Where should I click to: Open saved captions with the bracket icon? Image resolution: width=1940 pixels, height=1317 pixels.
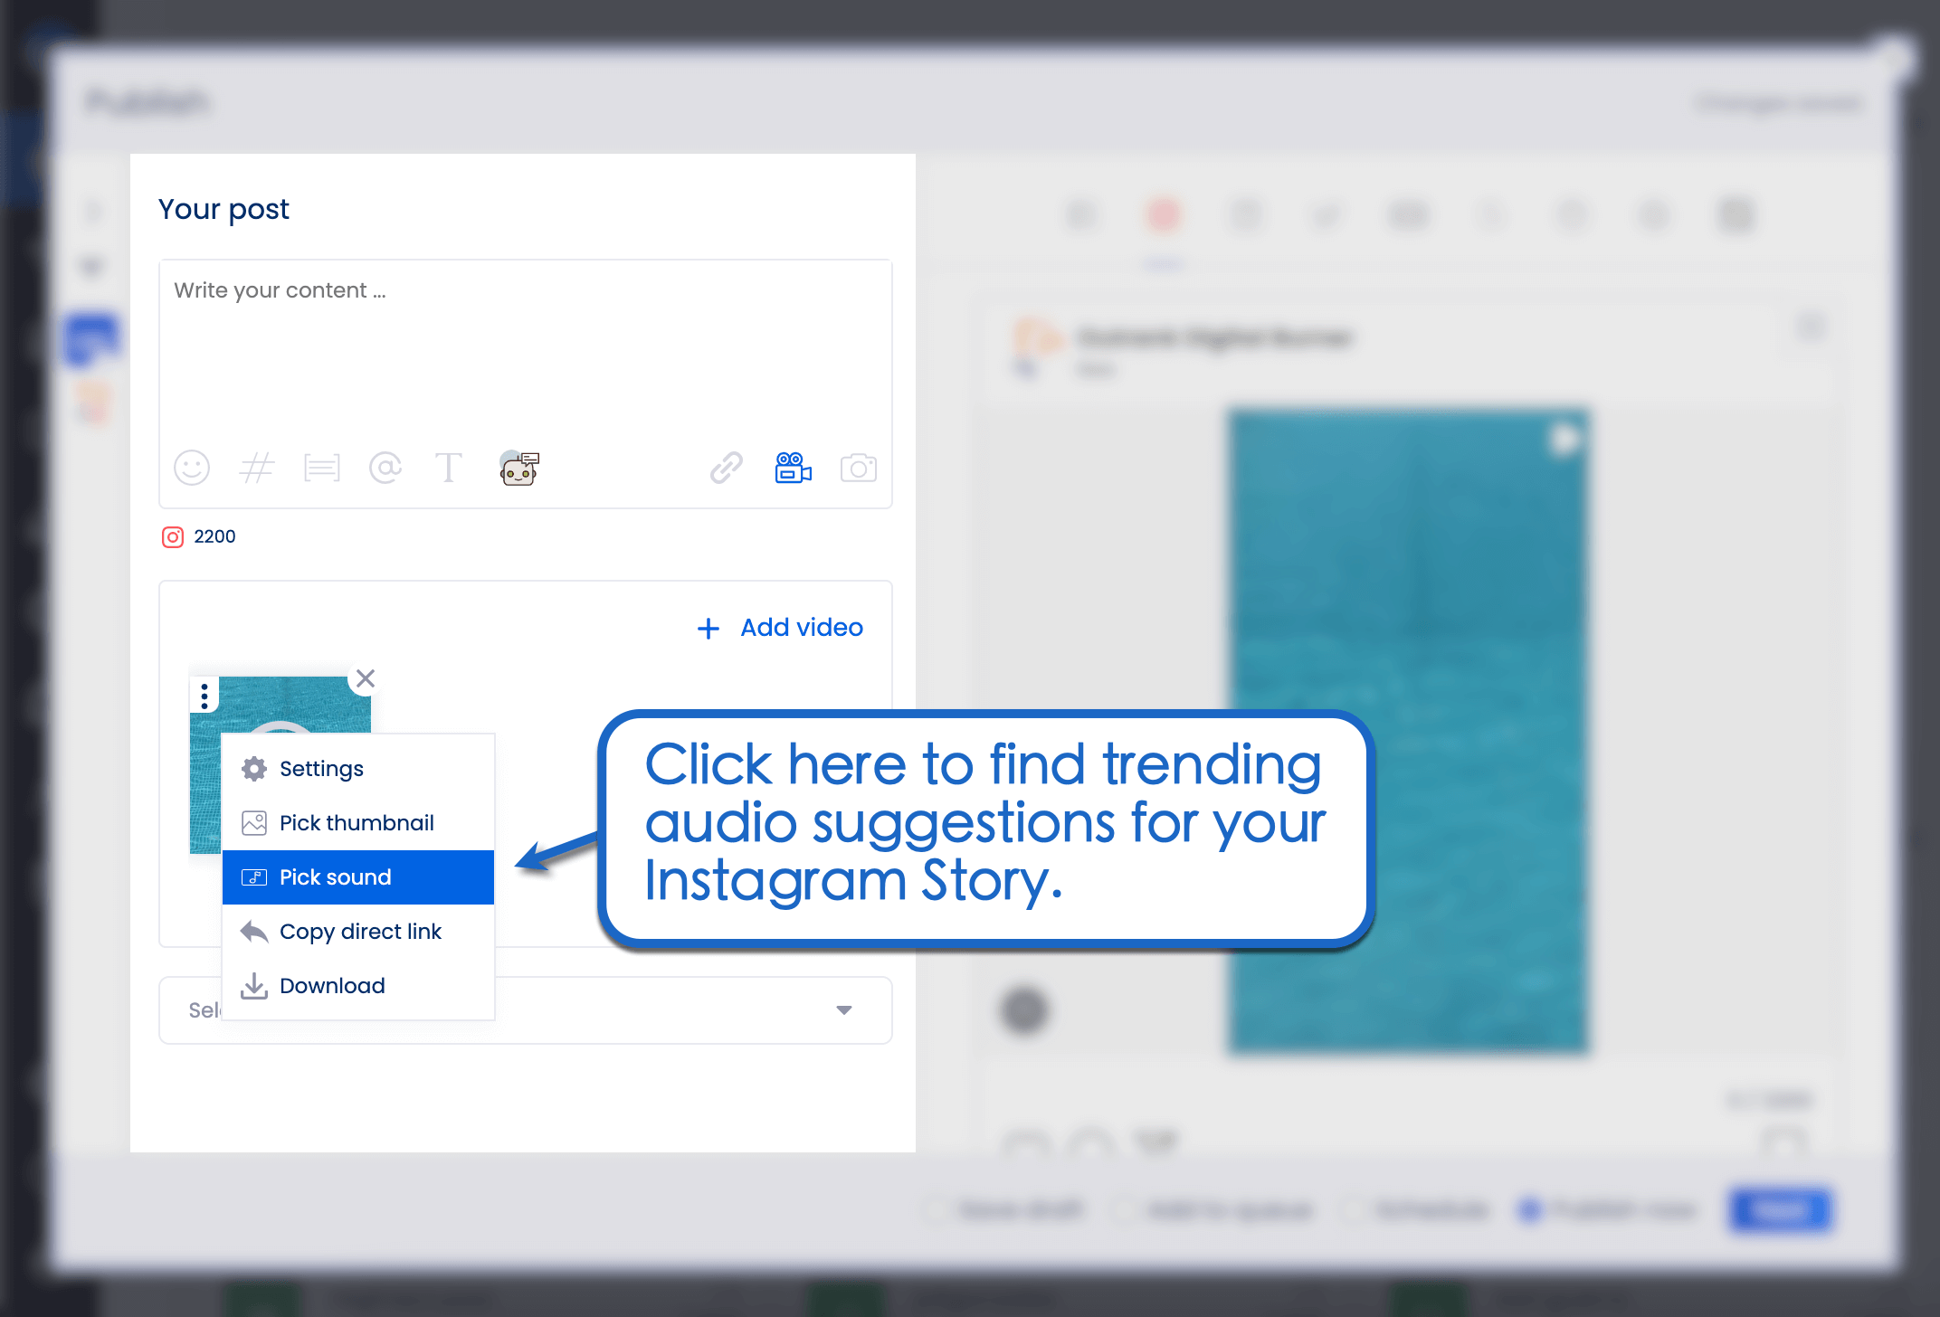[321, 468]
